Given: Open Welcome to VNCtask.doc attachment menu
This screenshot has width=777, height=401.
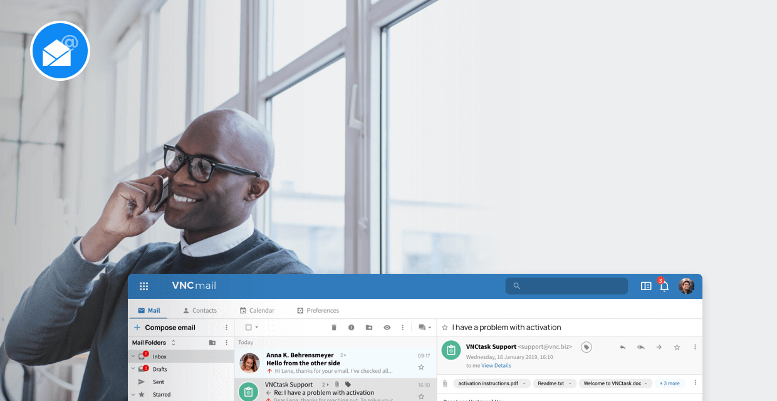Looking at the screenshot, I should coord(646,383).
